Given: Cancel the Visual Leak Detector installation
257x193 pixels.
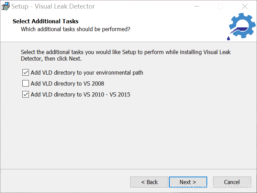Looking at the screenshot, I should click(x=232, y=182).
